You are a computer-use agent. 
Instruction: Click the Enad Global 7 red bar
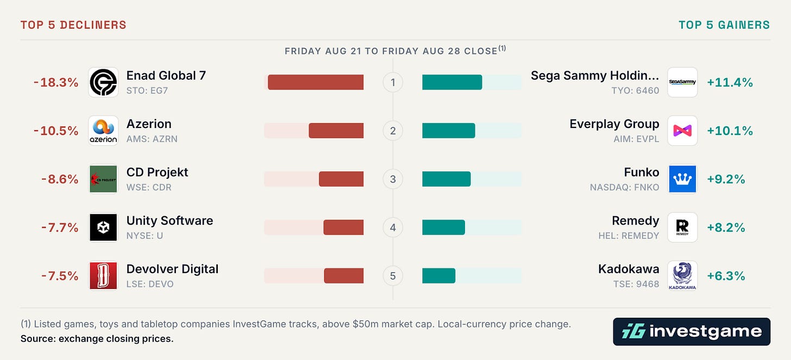click(x=316, y=82)
